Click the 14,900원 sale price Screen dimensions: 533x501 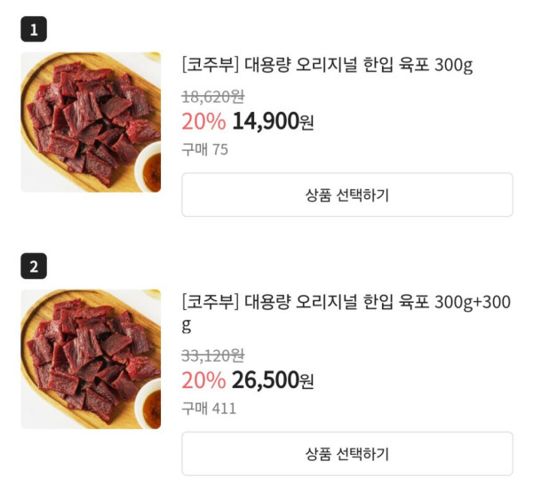click(x=273, y=122)
